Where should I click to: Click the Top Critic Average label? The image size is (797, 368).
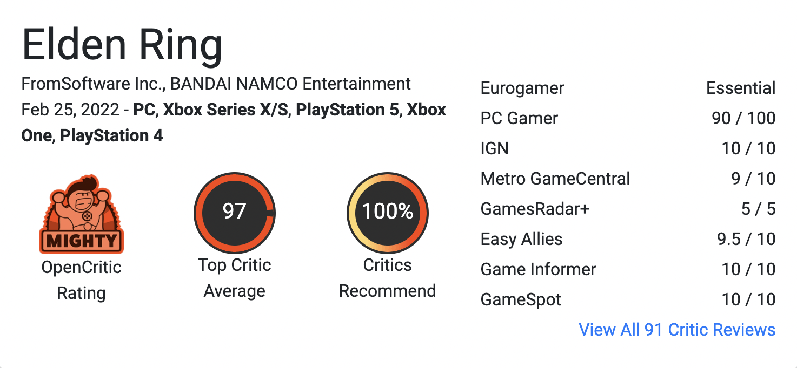click(235, 278)
